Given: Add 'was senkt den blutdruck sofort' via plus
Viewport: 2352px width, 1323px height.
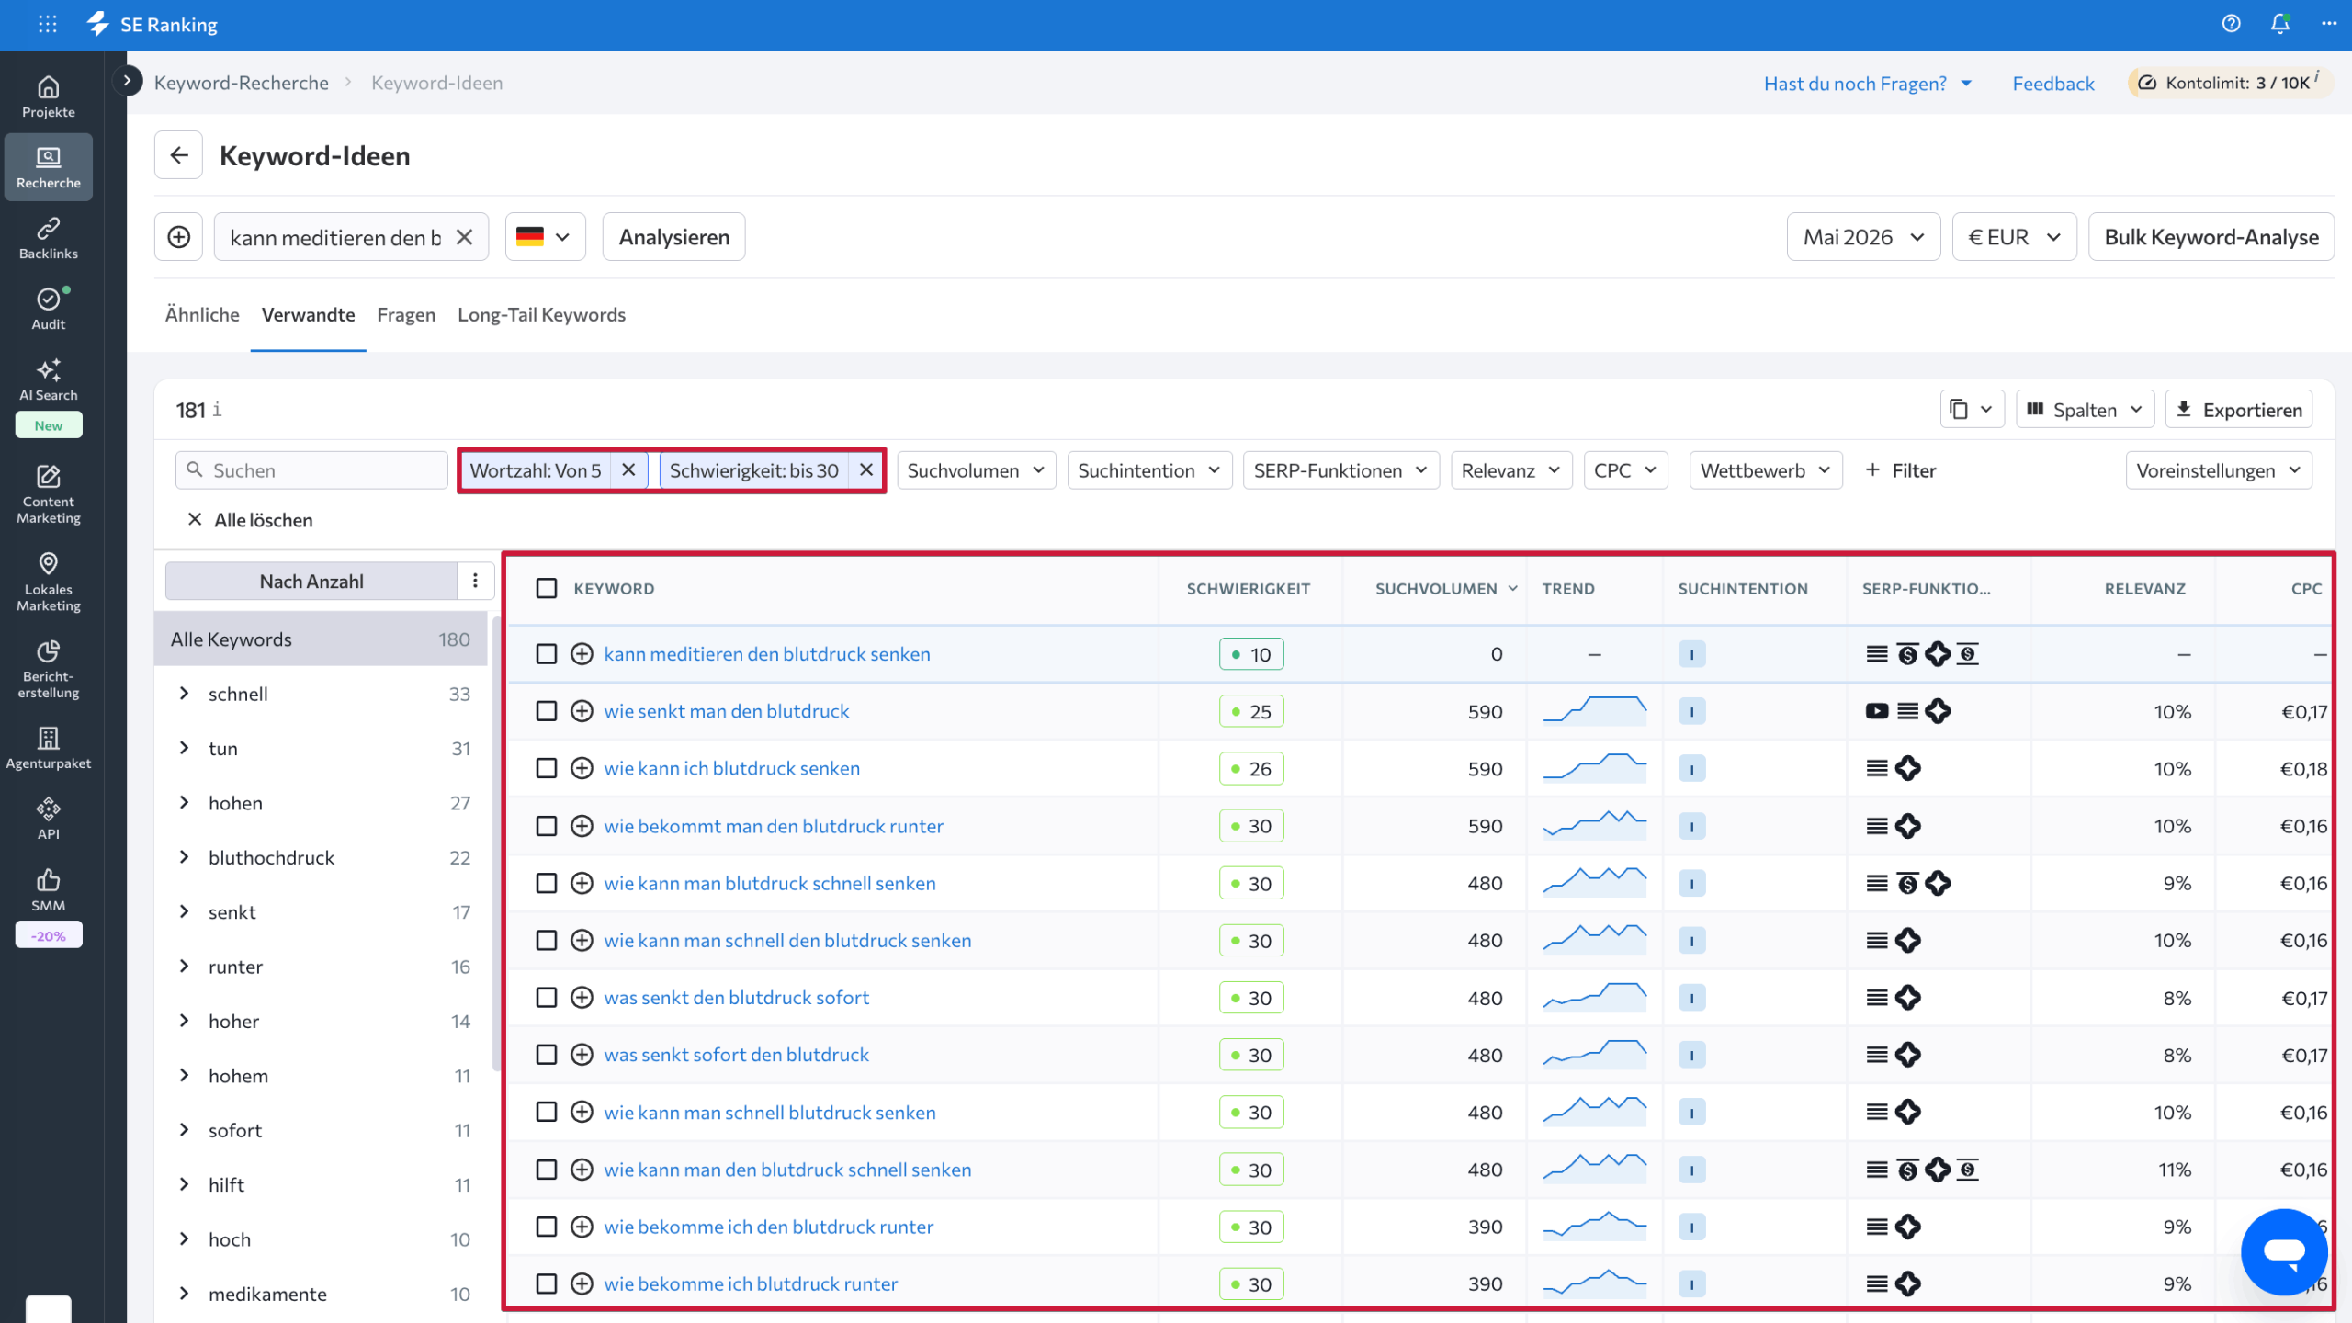Looking at the screenshot, I should [x=582, y=998].
